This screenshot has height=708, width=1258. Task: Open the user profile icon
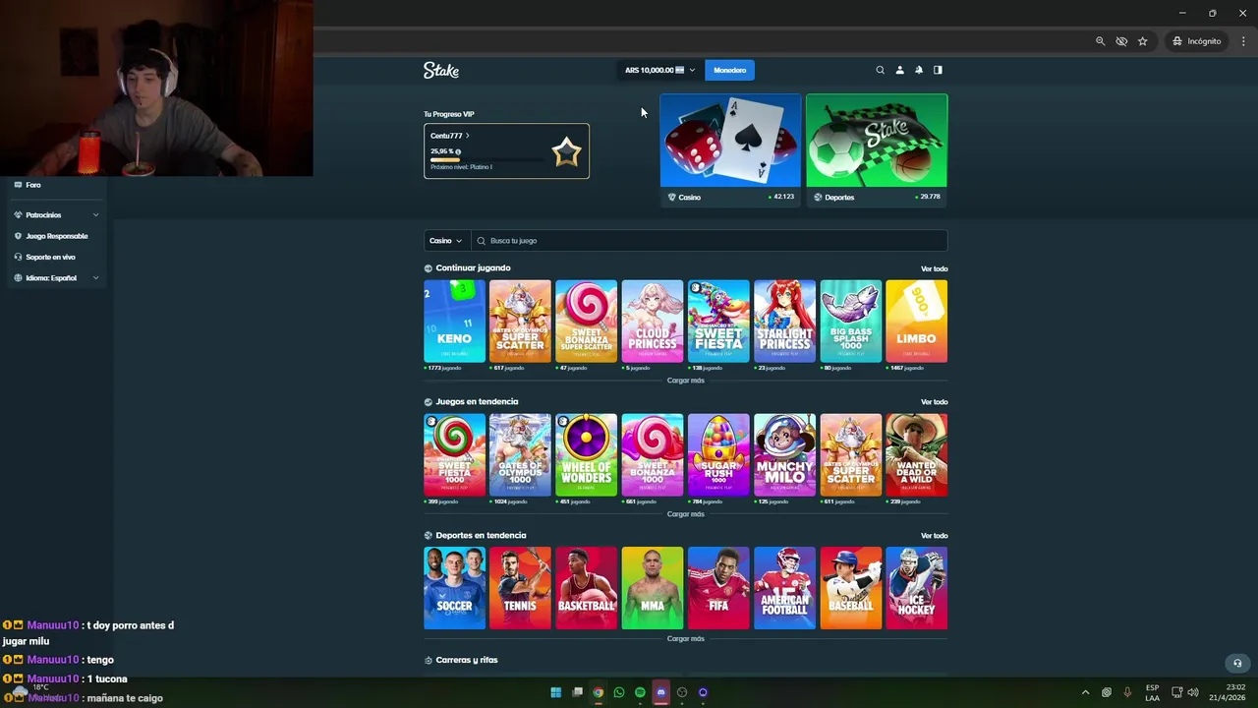(x=899, y=70)
